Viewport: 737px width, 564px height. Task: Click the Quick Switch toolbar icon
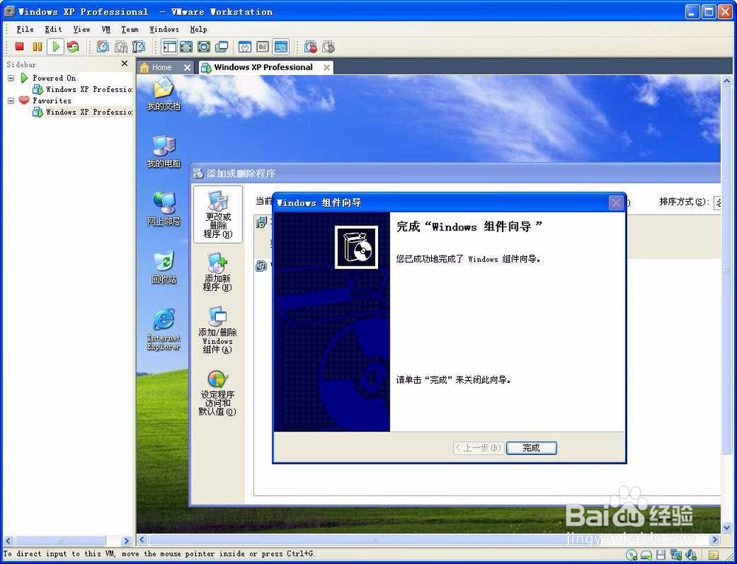(186, 46)
